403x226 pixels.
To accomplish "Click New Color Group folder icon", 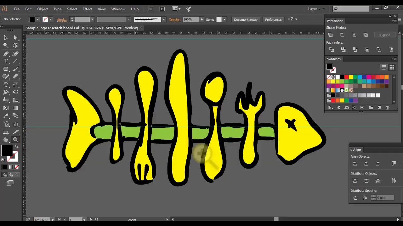I will coord(371,108).
